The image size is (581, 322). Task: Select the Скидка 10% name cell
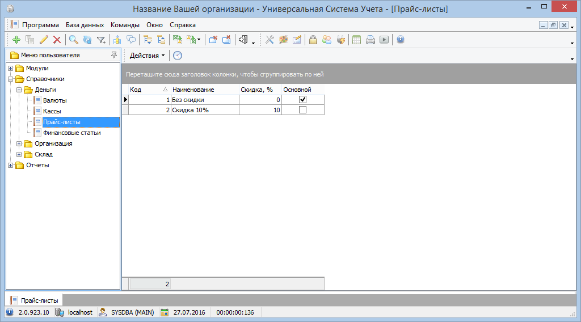point(204,110)
